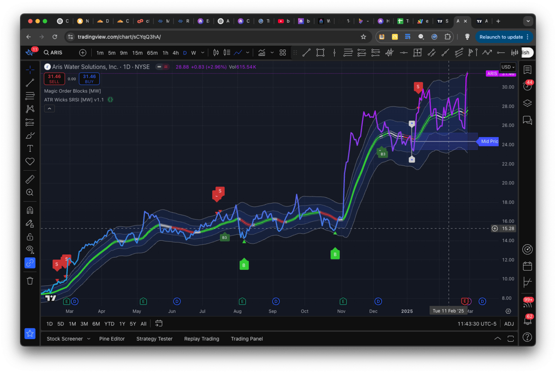Screen dimensions: 556x373
Task: Open the help center question mark
Action: (x=527, y=337)
